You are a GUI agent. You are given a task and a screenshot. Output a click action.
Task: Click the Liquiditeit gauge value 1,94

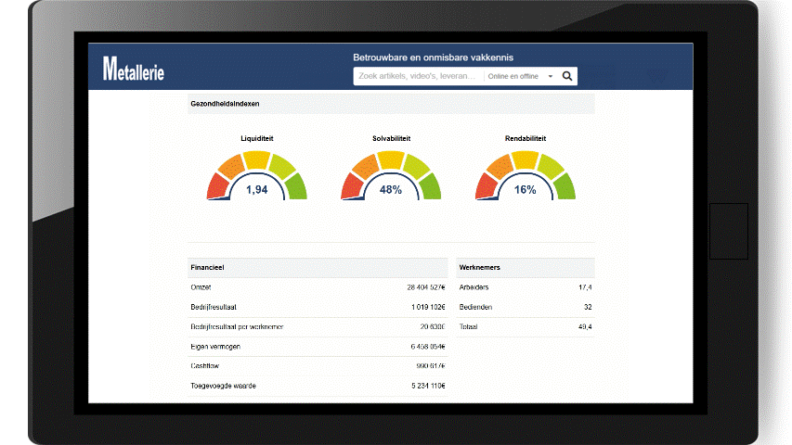point(256,189)
